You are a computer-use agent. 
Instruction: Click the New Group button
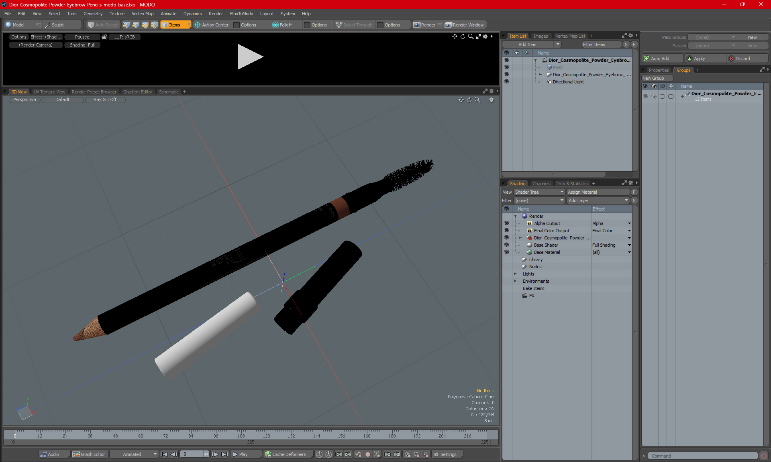pos(657,78)
